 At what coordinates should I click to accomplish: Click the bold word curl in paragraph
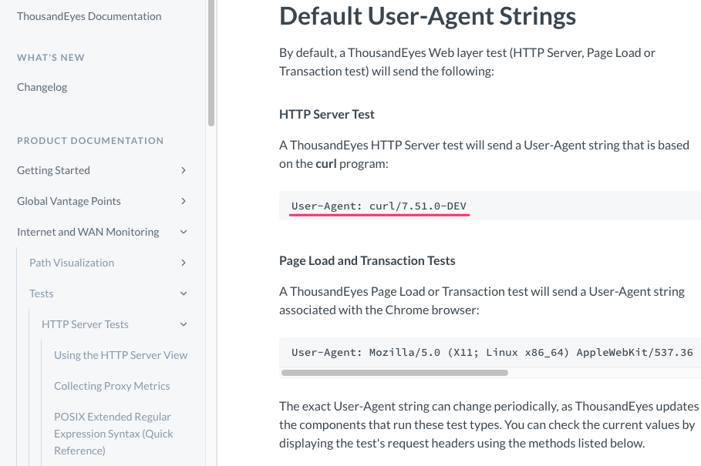tap(326, 164)
